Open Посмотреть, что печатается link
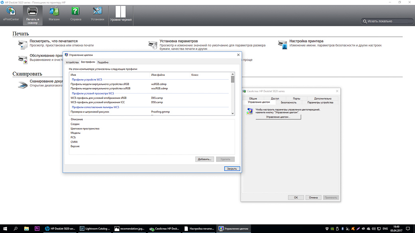The height and width of the screenshot is (233, 415). pyautogui.click(x=53, y=41)
